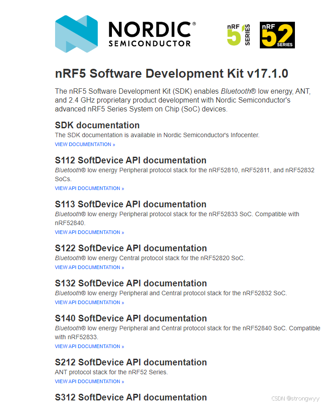Click the S212 SoftDevice API documentation heading
Image resolution: width=322 pixels, height=404 pixels.
[131, 363]
